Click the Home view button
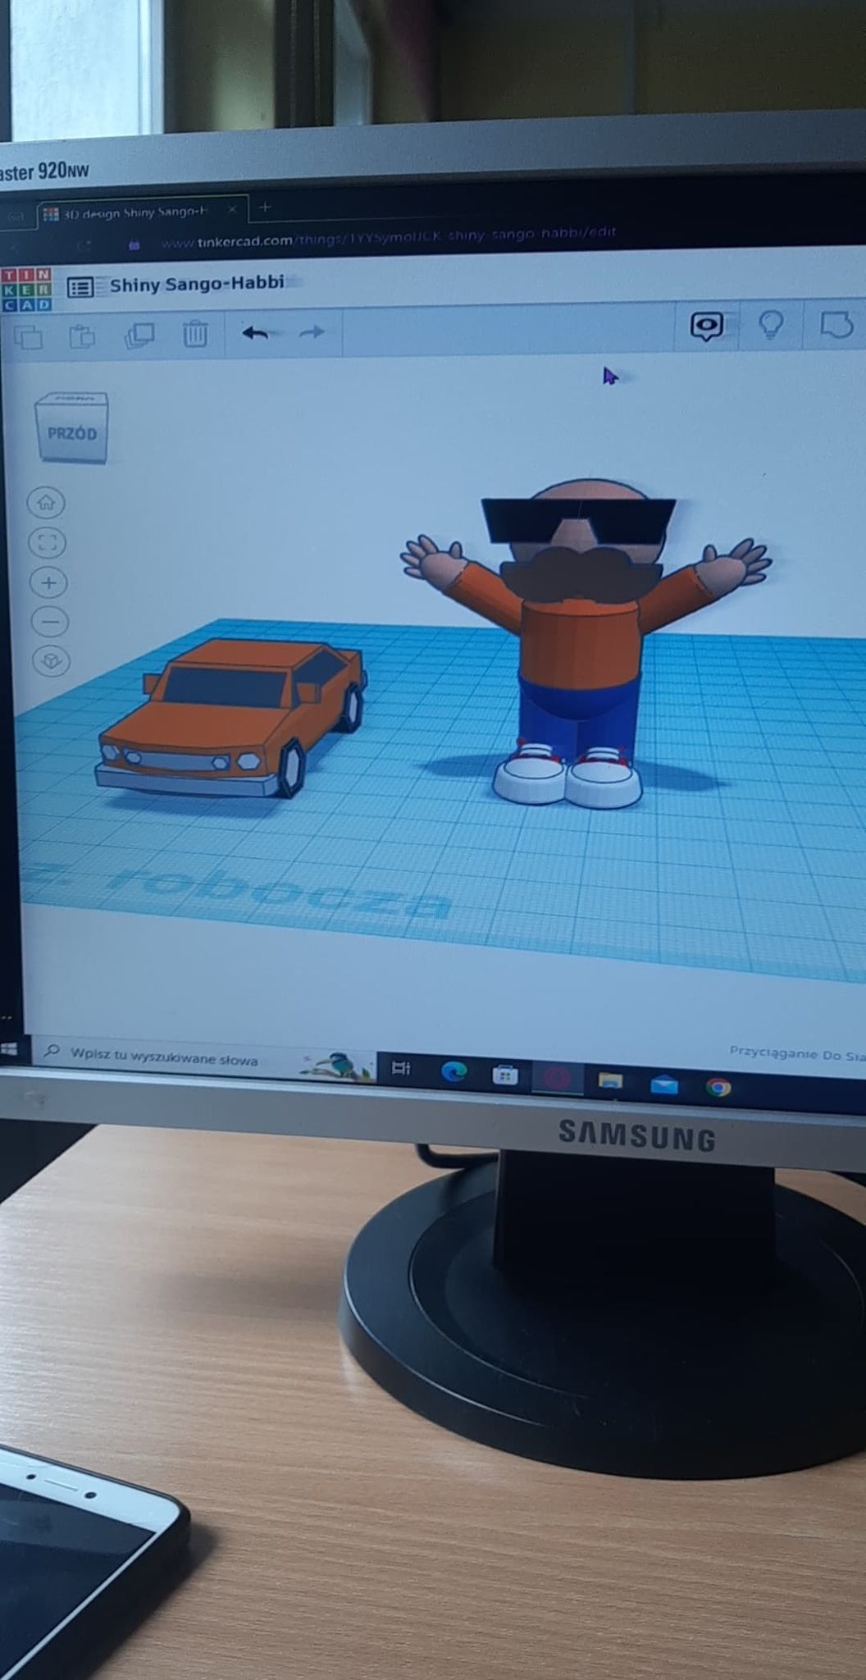The image size is (866, 1680). [x=46, y=503]
